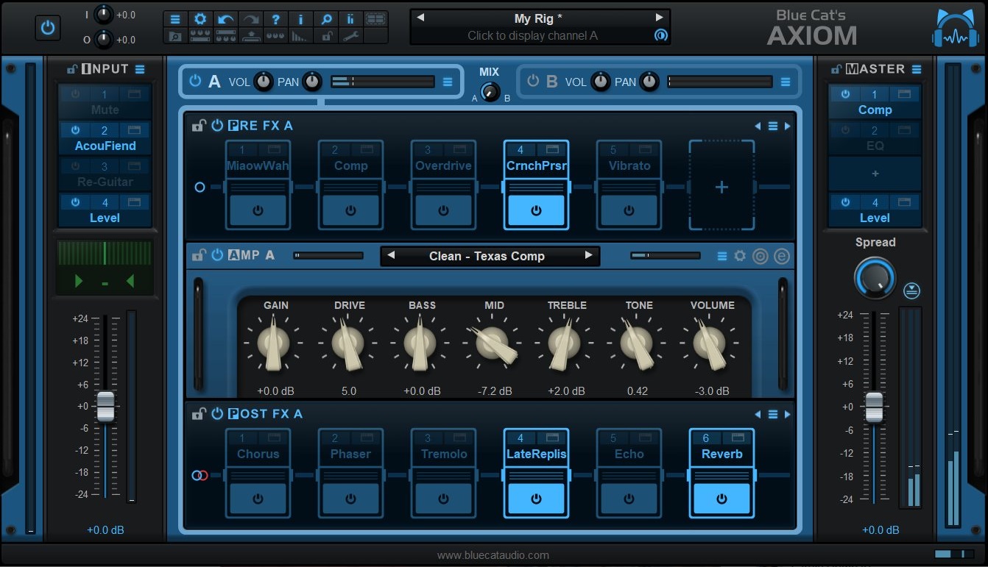Toggle AMP A section power
The width and height of the screenshot is (988, 567).
coord(216,255)
